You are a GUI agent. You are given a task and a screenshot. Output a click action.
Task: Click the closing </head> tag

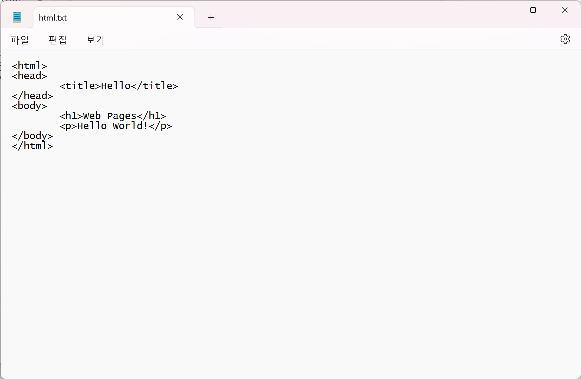tap(32, 96)
